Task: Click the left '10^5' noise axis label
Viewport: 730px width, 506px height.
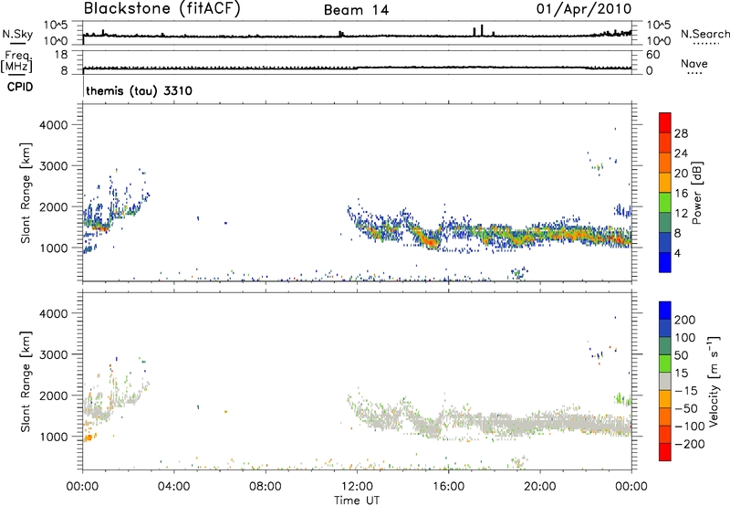Action: tap(56, 25)
